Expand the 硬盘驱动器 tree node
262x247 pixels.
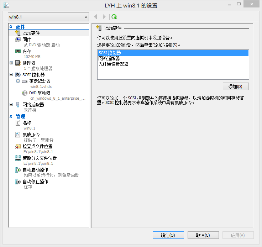pyautogui.click(x=18, y=81)
